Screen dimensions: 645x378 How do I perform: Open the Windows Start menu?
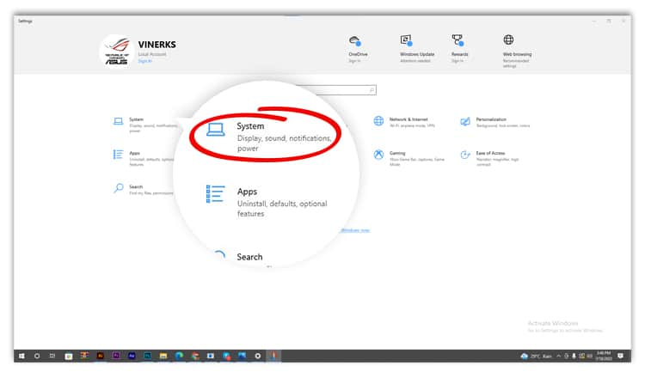(21, 355)
